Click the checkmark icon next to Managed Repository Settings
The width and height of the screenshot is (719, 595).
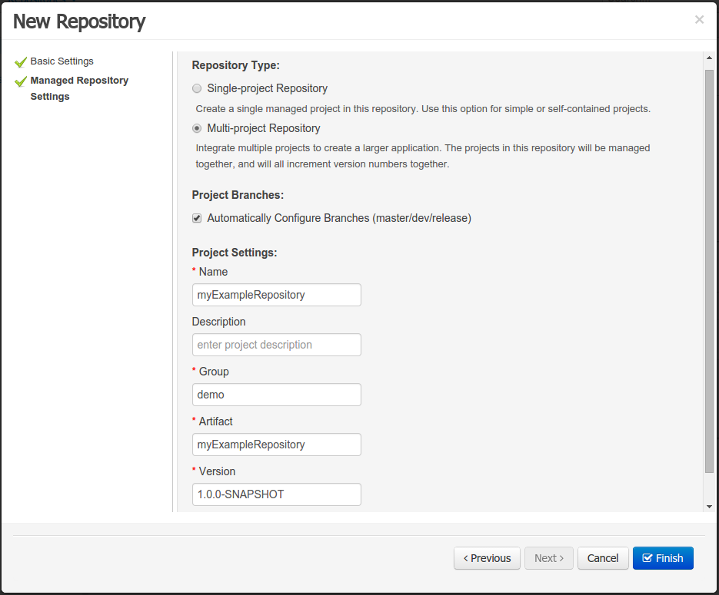click(x=22, y=80)
